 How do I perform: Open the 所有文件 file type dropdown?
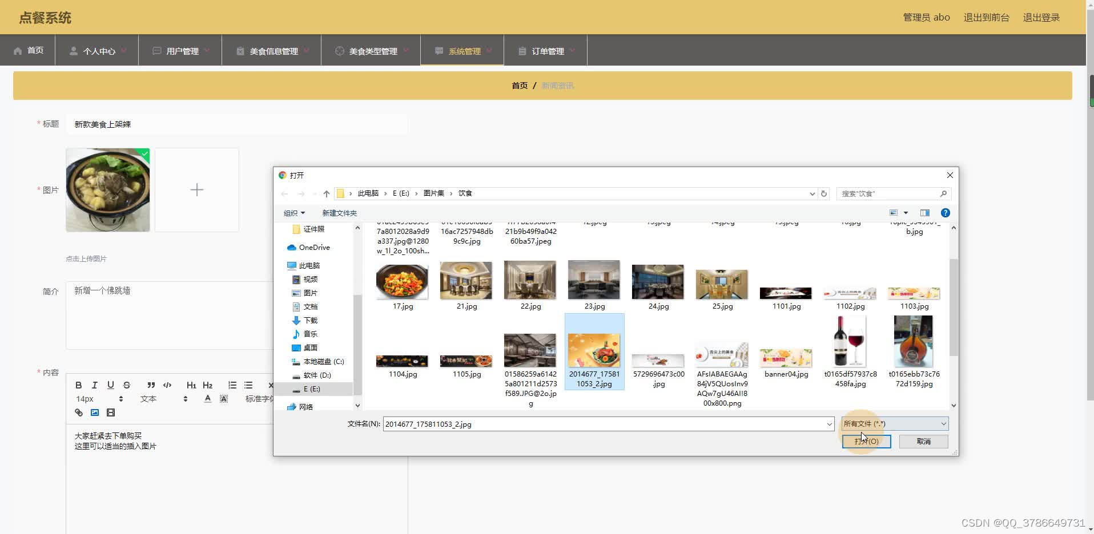(x=895, y=423)
